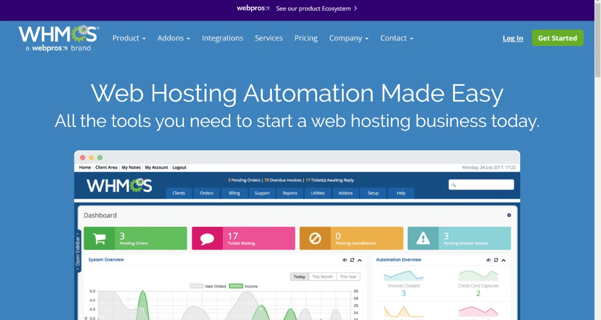Screen dimensions: 601x320
Task: Select the Billing tab in dashboard
Action: tap(234, 193)
